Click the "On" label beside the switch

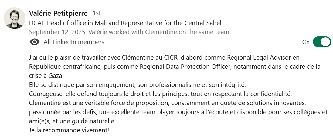click(306, 42)
